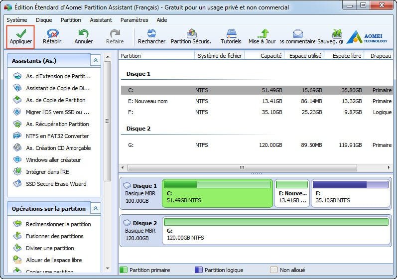Click the AOMEI Technology logo
The height and width of the screenshot is (279, 397).
tap(367, 37)
